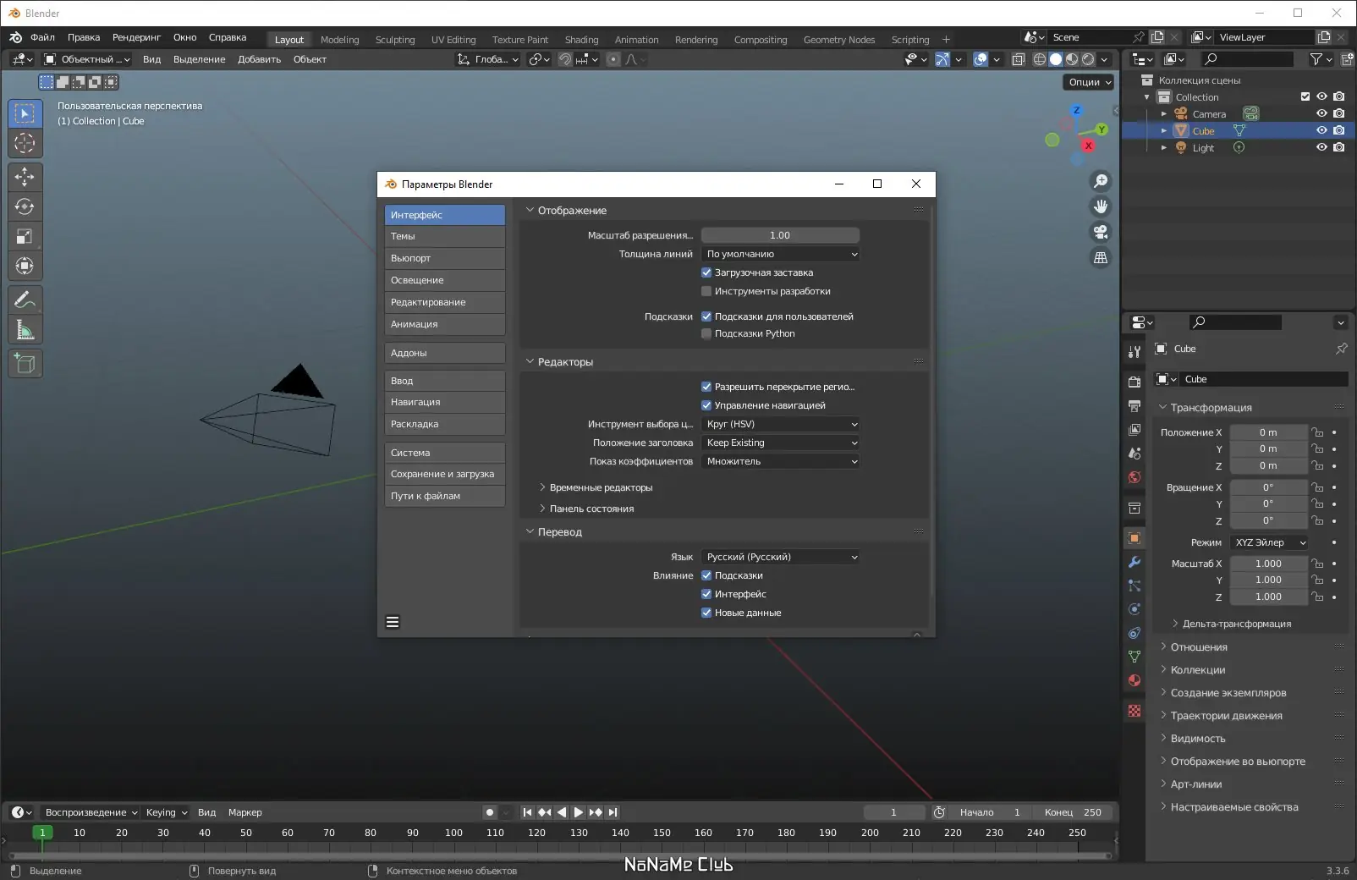Select the Measure tool

coord(25,330)
